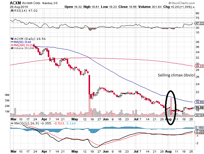Click the 90 RSI axis label
The image size is (204, 154).
198,13
